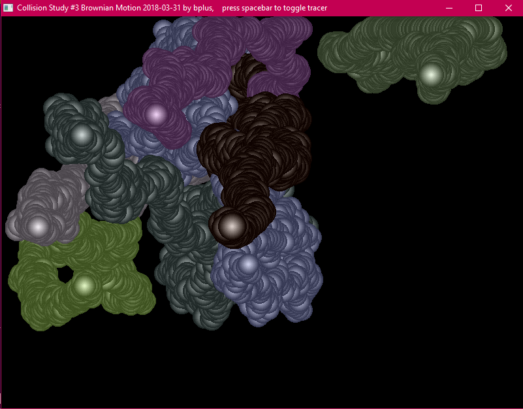
Task: Minimize the Collision Study window
Action: coord(449,8)
